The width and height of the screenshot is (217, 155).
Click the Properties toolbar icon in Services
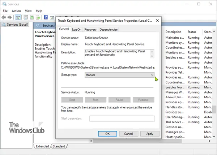(x=26, y=17)
